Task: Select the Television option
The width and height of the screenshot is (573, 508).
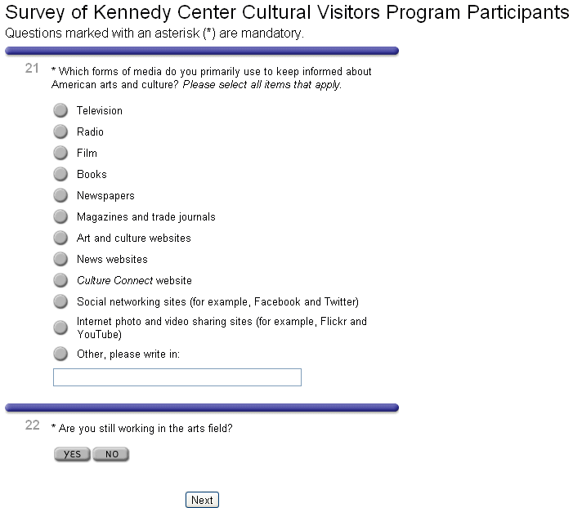Action: [x=60, y=110]
